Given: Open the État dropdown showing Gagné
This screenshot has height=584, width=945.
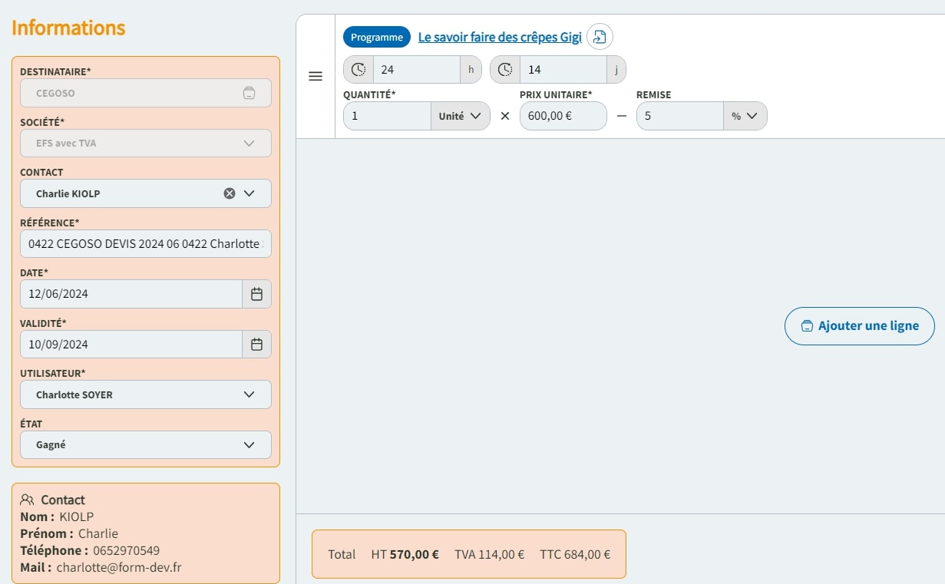Looking at the screenshot, I should click(x=249, y=445).
